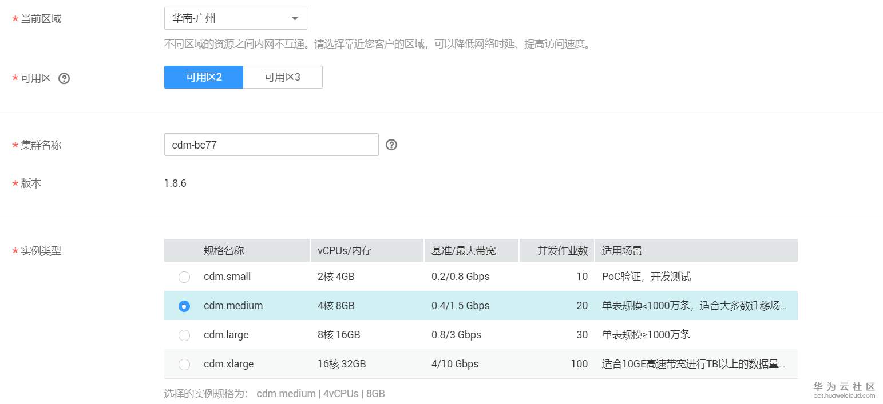Click the 版本 field label
Image resolution: width=883 pixels, height=404 pixels.
pyautogui.click(x=31, y=184)
